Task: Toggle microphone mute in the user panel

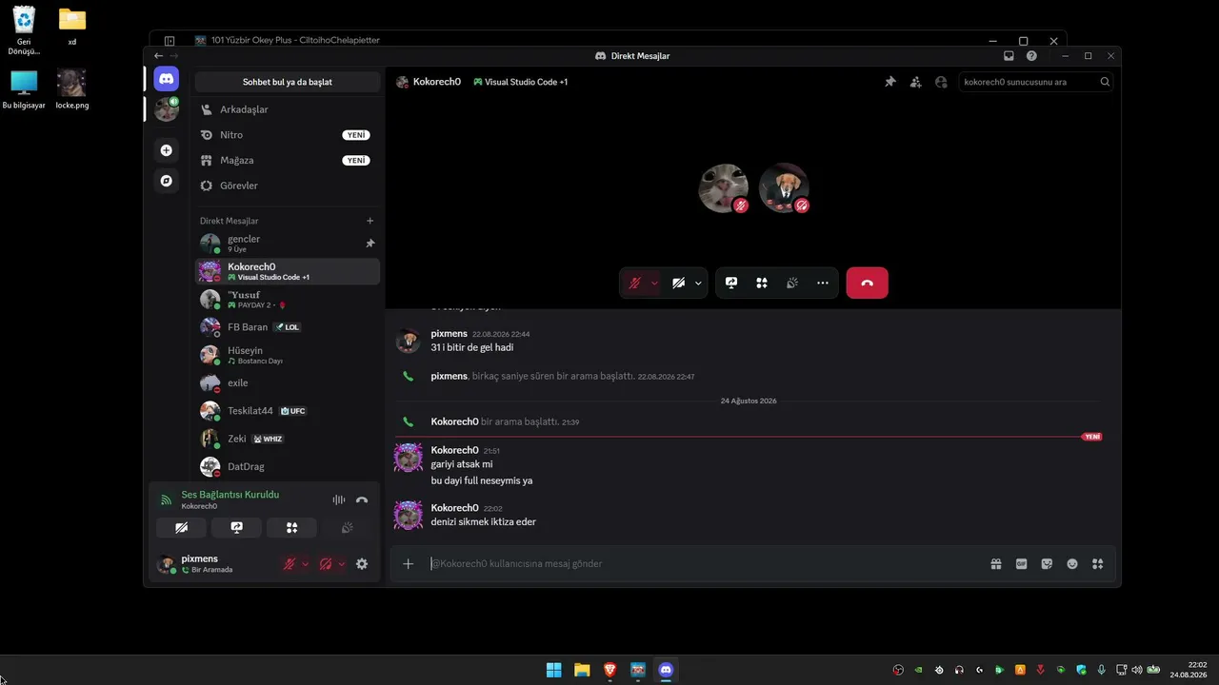Action: [x=290, y=564]
